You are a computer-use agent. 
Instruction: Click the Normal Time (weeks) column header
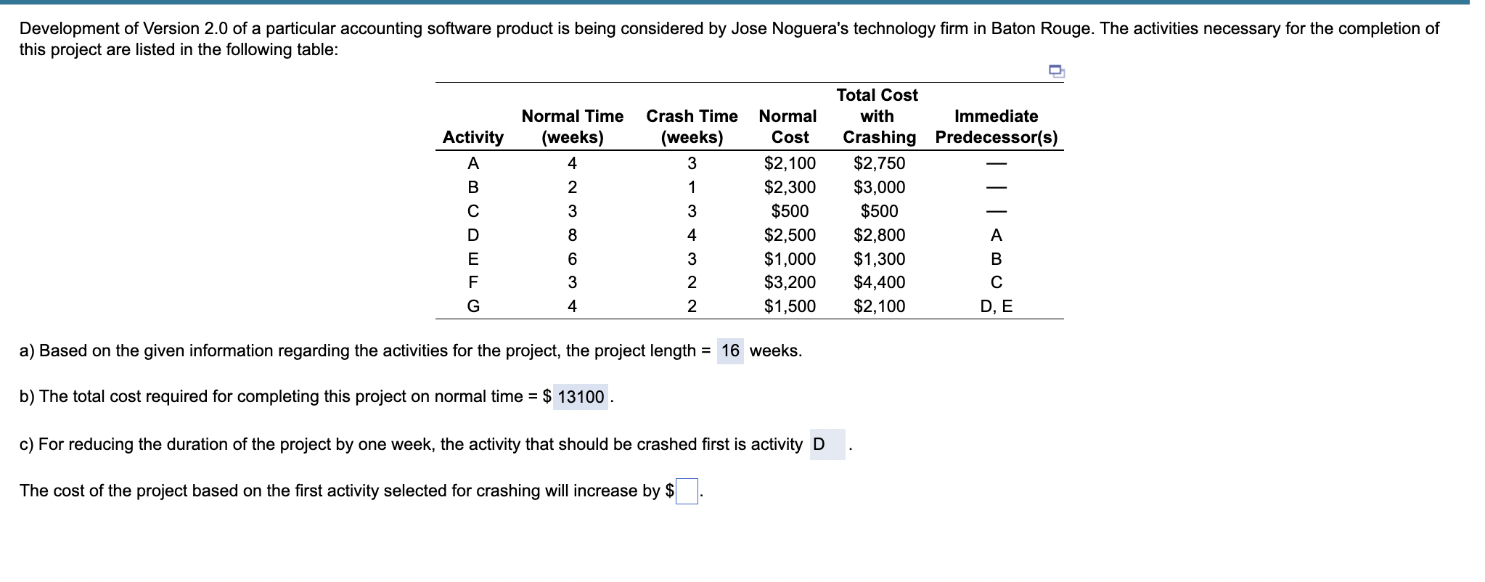[x=572, y=126]
